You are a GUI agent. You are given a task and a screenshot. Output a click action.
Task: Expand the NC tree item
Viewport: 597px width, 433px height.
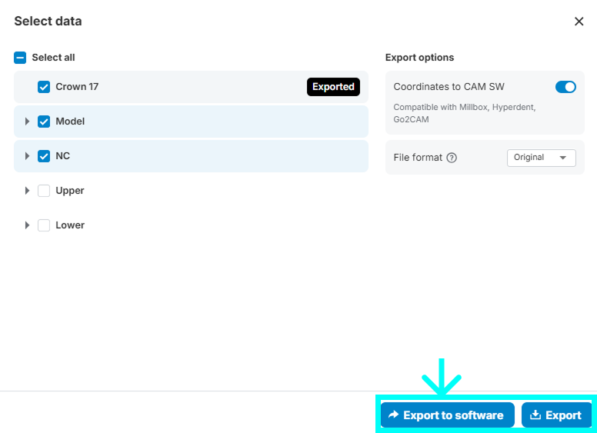pos(27,156)
